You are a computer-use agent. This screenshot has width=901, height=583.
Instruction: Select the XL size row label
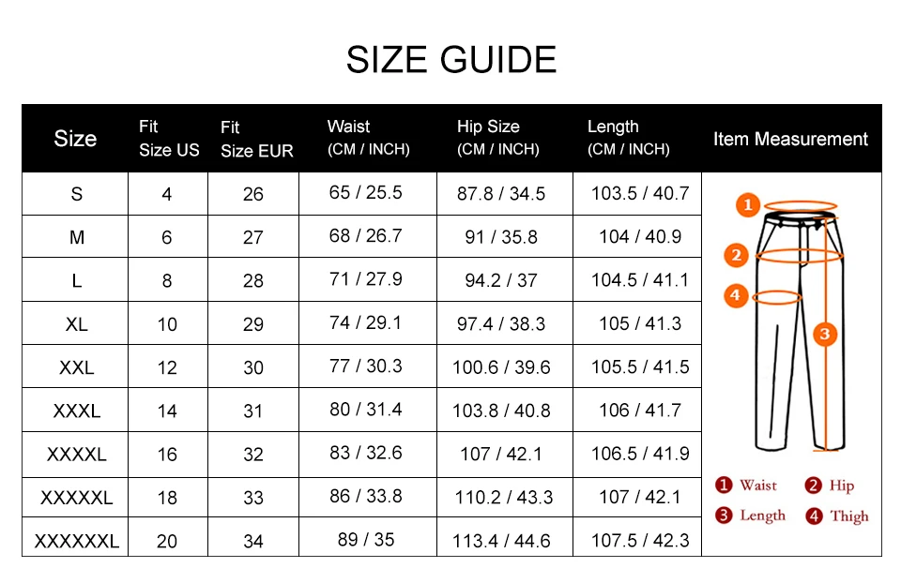76,324
